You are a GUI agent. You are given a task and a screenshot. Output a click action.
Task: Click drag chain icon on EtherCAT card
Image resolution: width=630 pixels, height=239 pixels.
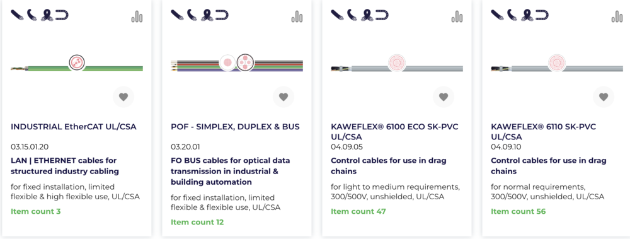point(62,15)
